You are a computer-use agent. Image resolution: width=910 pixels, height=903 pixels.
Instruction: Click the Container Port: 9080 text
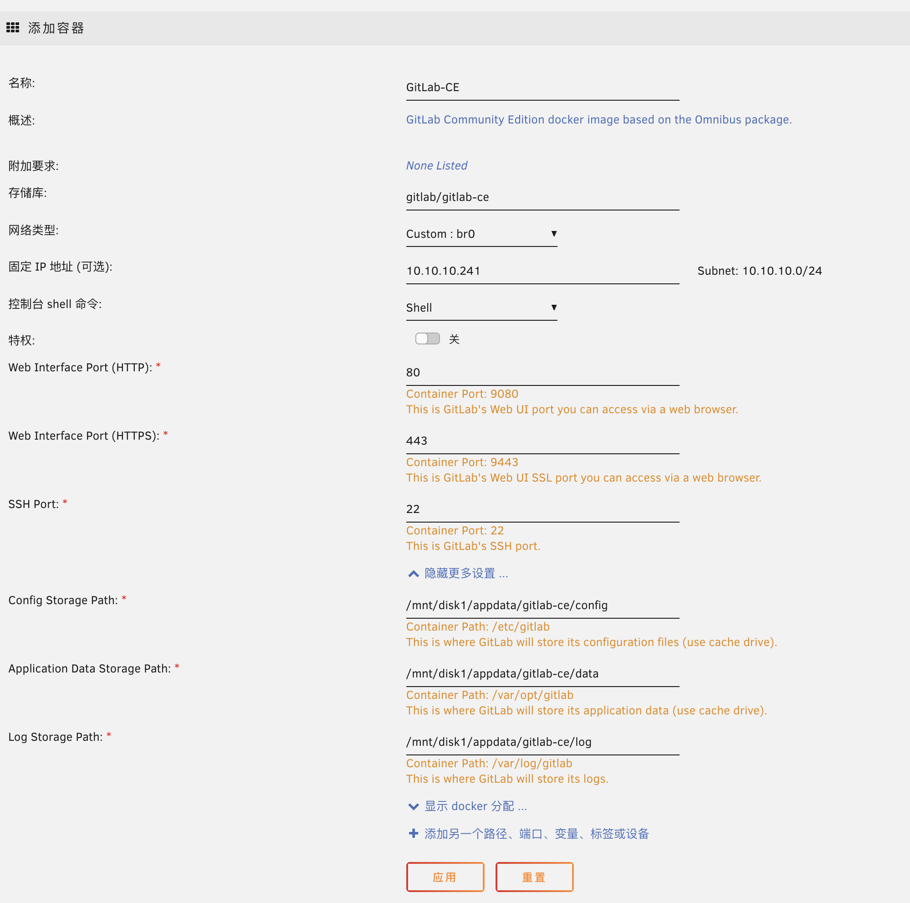click(462, 394)
